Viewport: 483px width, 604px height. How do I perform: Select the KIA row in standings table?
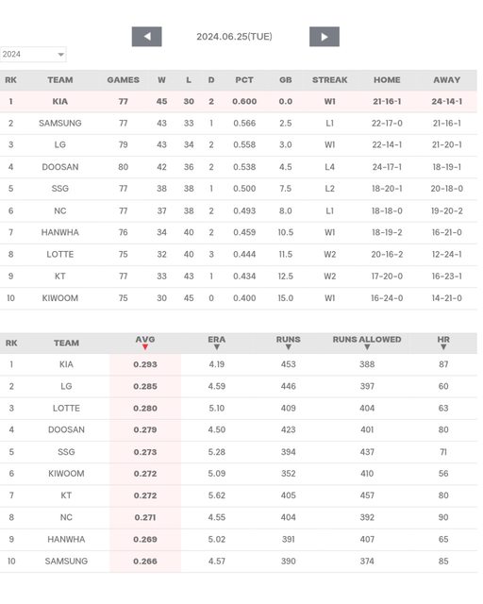239,101
